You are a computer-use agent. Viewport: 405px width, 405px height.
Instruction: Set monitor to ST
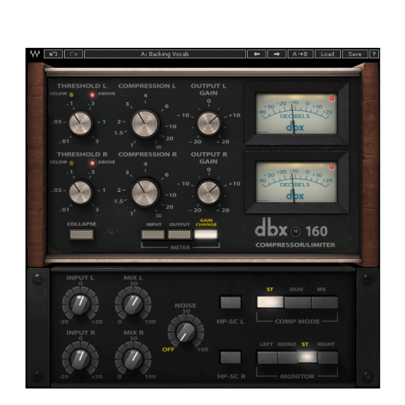click(307, 357)
